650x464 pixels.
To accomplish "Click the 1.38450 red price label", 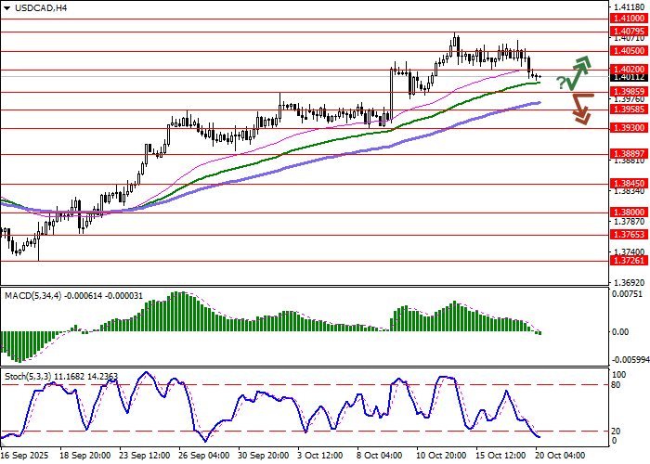I will point(629,183).
